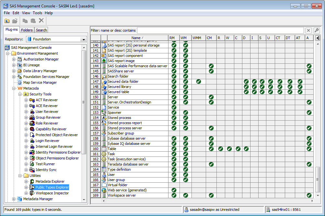Select the Plug-ins tab
Viewport: 325px width, 216px height.
click(12, 29)
